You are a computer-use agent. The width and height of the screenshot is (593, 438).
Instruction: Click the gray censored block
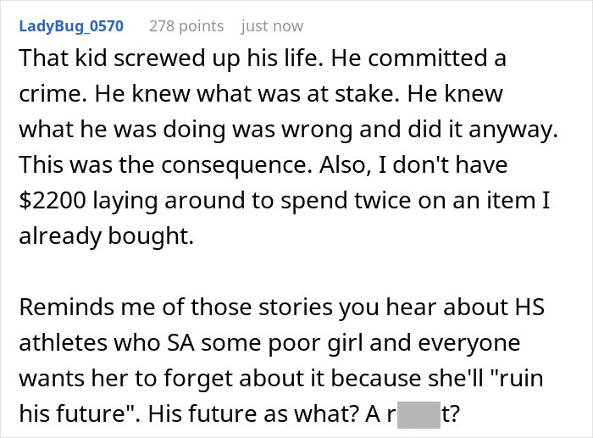(x=418, y=415)
